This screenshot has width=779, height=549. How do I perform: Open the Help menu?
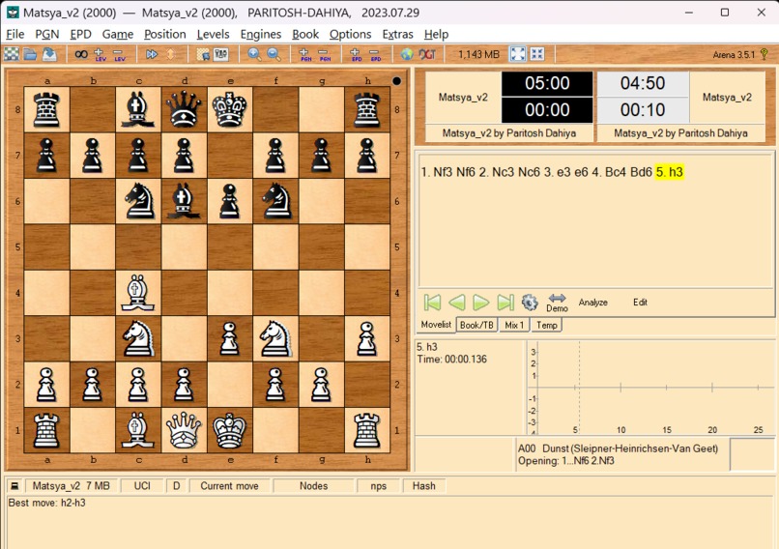(x=436, y=34)
